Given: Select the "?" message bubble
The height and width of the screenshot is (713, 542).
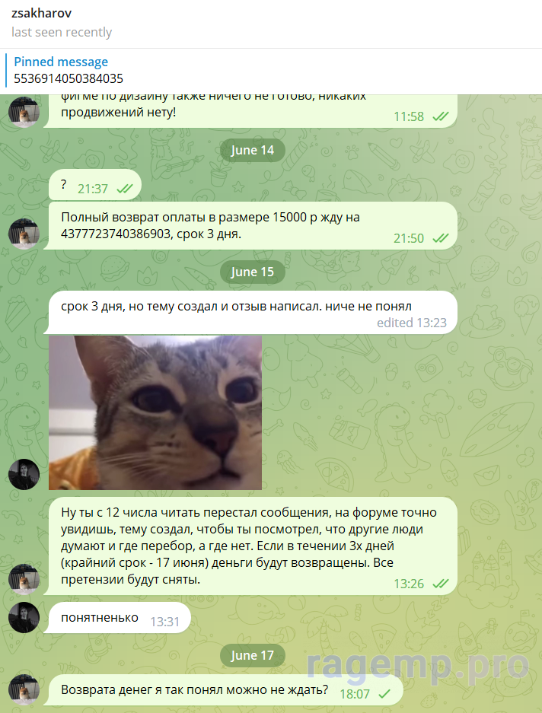Looking at the screenshot, I should pos(94,185).
